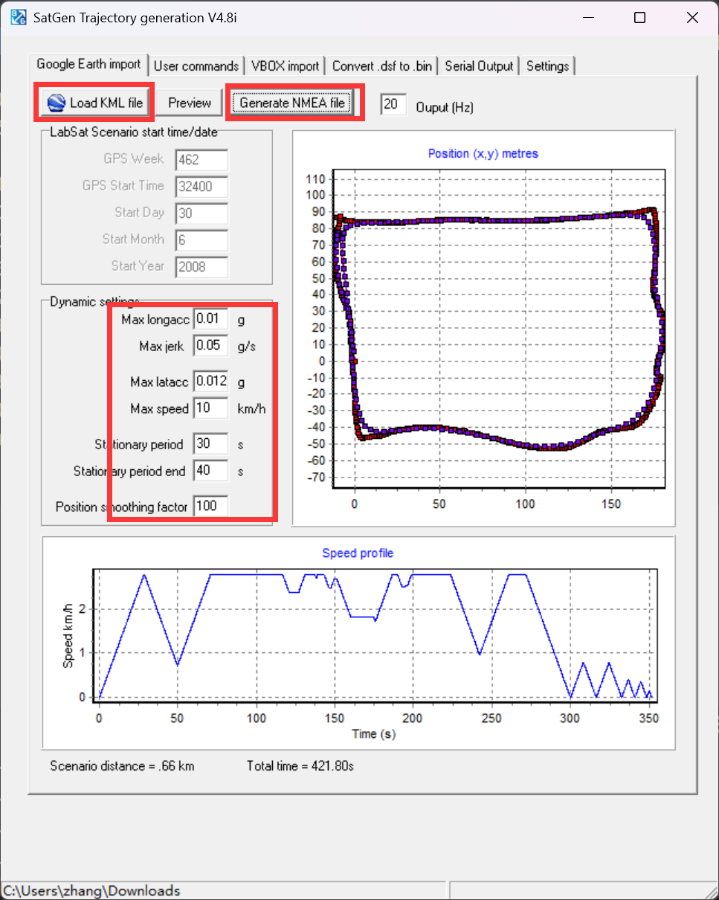This screenshot has height=900, width=719.
Task: Click the Position smoothing factor field
Action: click(210, 507)
